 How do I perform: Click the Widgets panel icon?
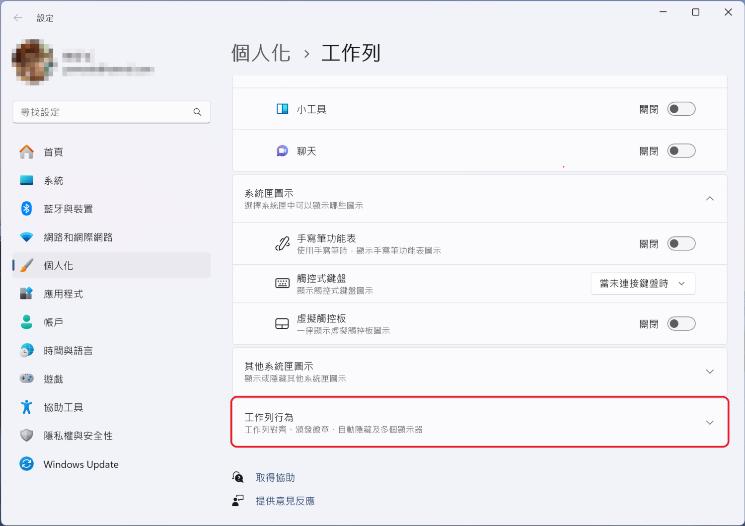tap(282, 109)
